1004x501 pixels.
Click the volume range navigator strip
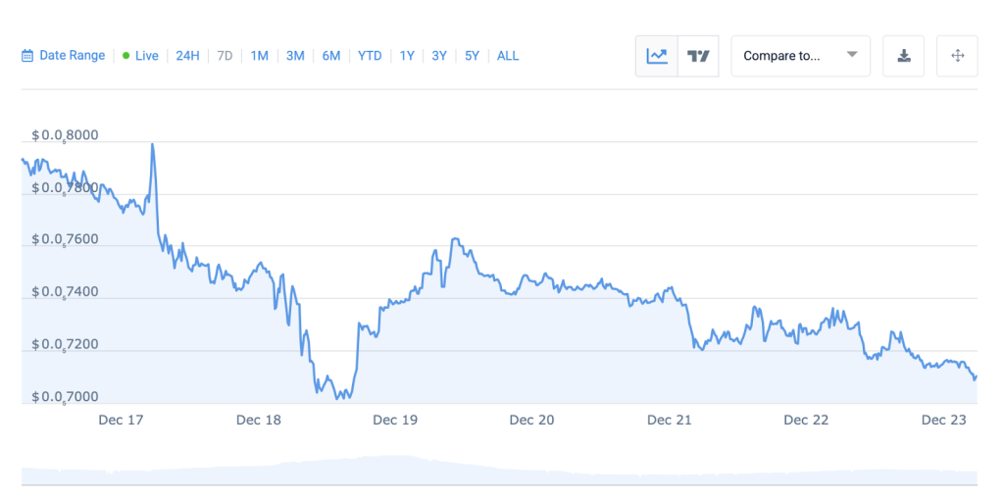[x=499, y=470]
